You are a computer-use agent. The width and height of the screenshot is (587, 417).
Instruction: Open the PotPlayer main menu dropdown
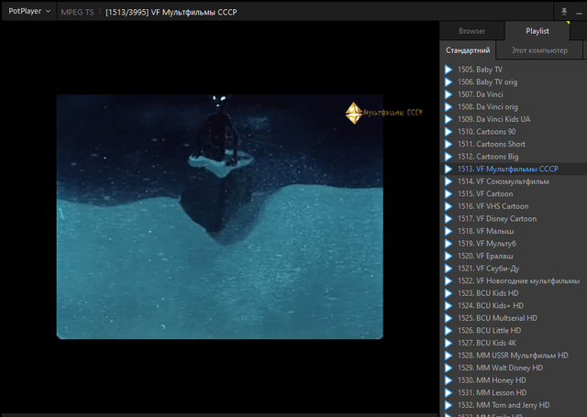click(29, 11)
